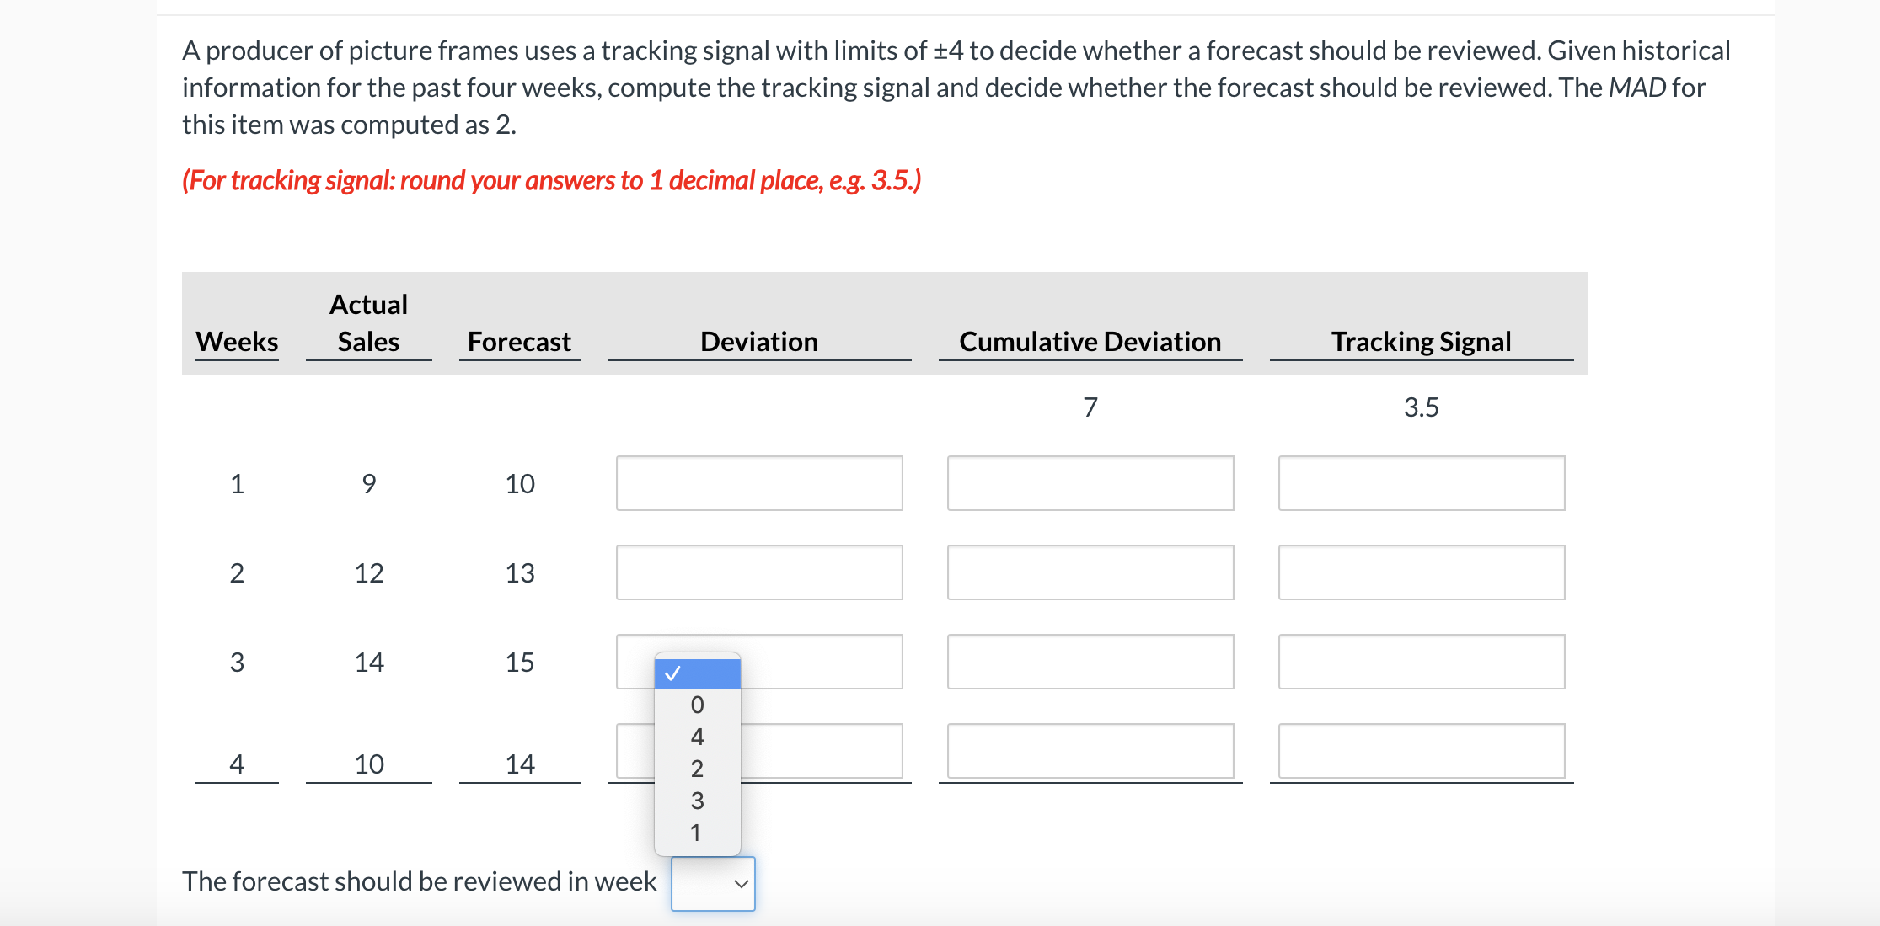Click the week 2 Deviation input field
Screen dimensions: 1880x926
pos(759,572)
